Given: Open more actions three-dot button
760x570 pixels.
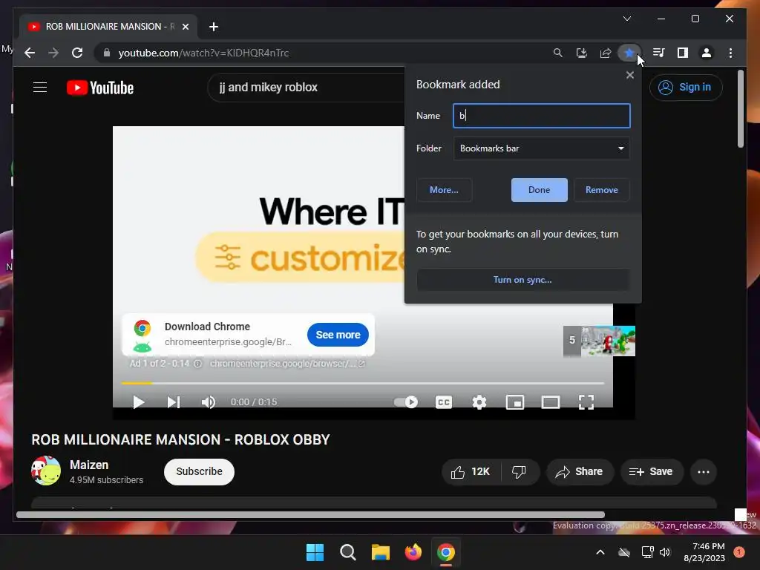Looking at the screenshot, I should pyautogui.click(x=704, y=472).
